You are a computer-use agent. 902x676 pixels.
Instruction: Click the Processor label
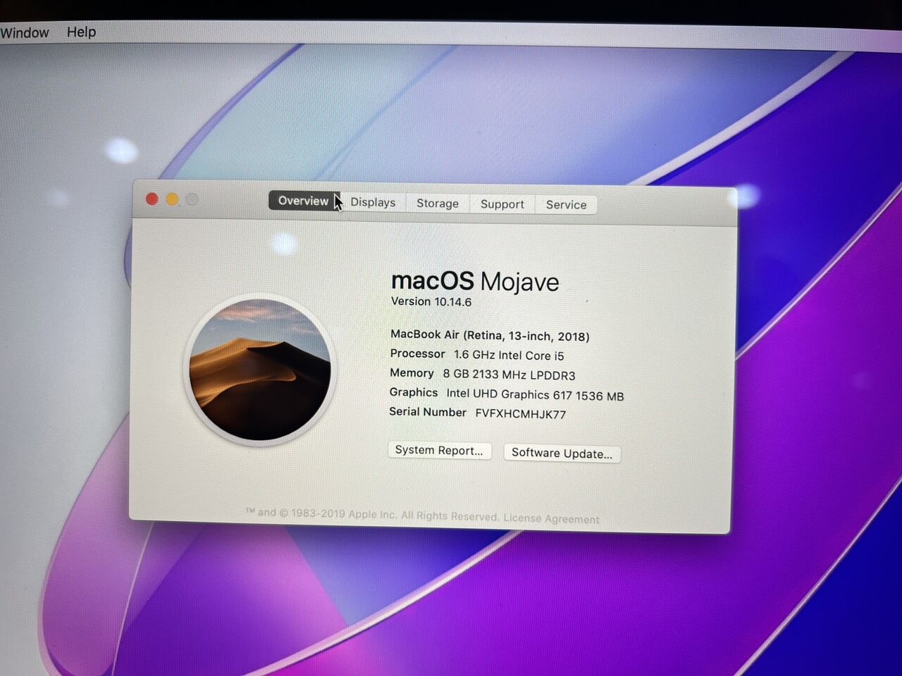coord(418,353)
